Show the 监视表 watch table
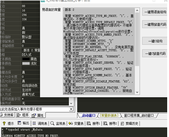 click(x=58, y=123)
